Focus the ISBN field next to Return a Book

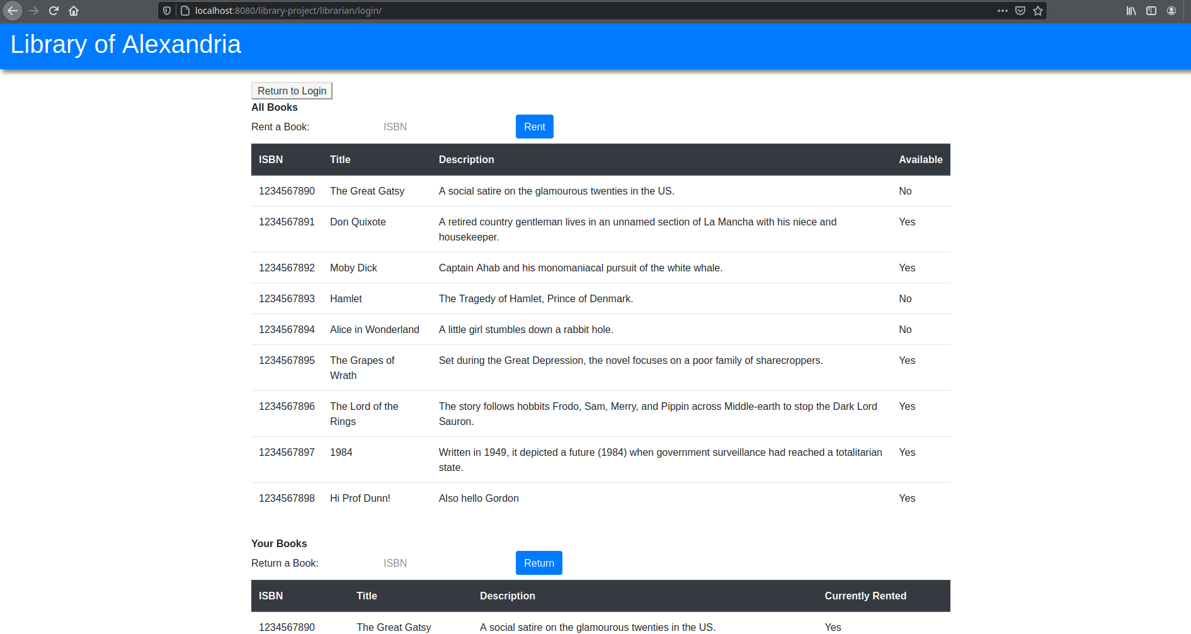coord(444,563)
